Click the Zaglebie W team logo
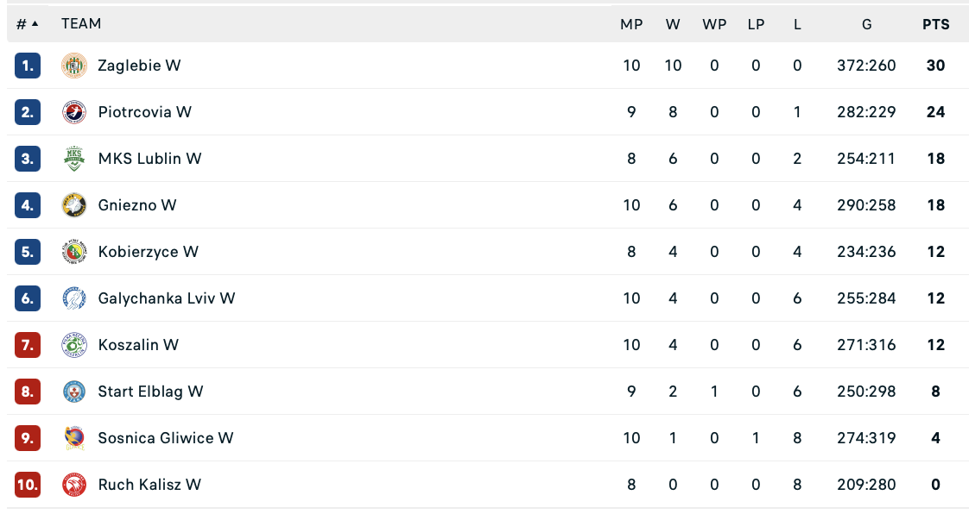The image size is (969, 514). click(x=74, y=66)
